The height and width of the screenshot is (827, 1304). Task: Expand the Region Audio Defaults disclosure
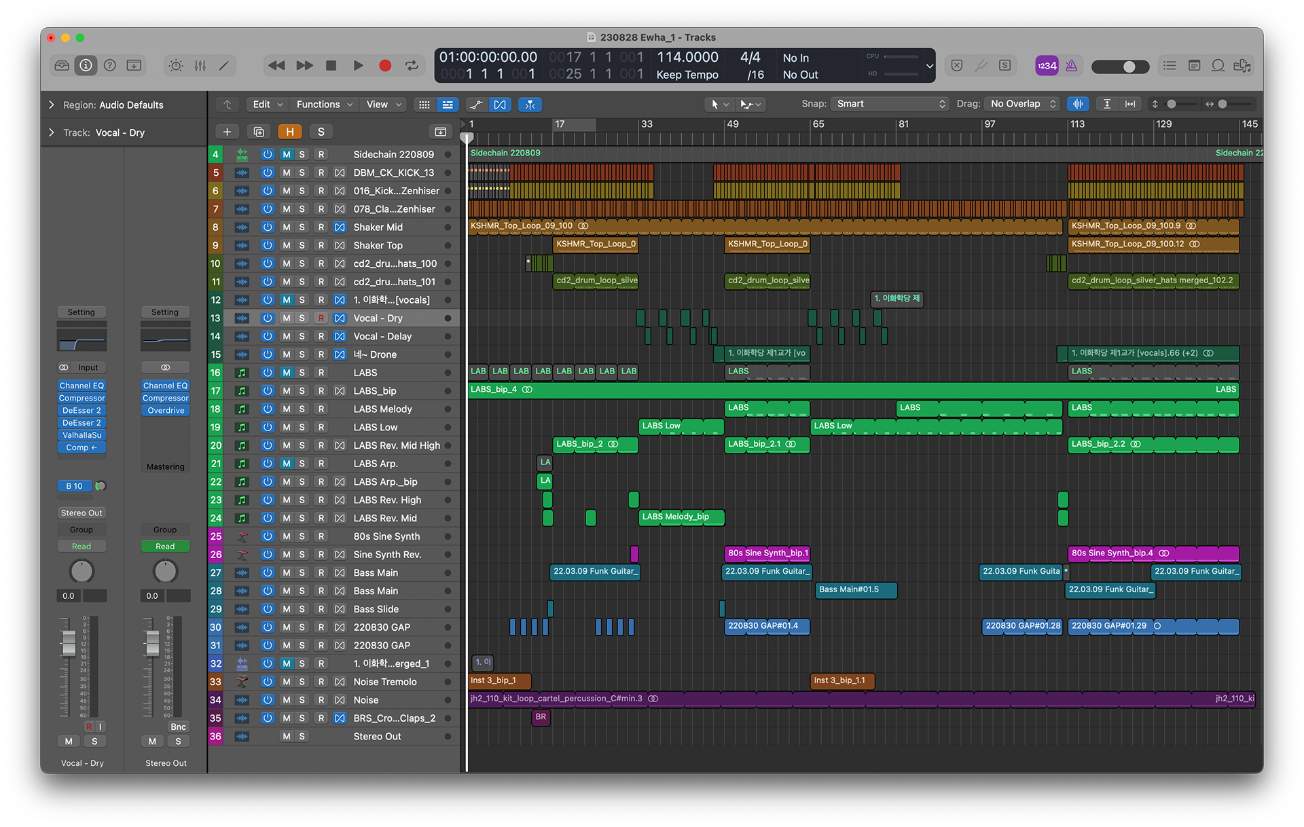52,105
